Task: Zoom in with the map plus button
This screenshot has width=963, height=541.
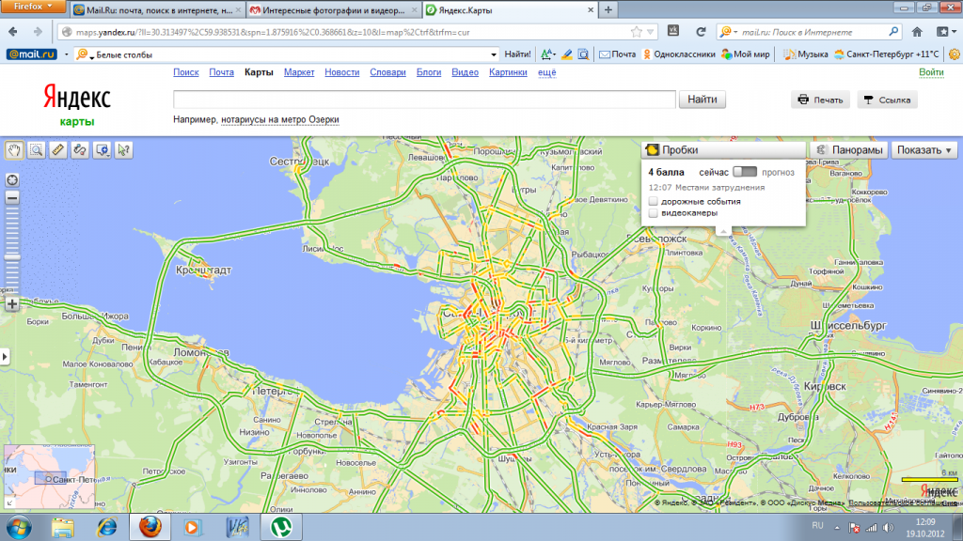Action: click(x=12, y=303)
